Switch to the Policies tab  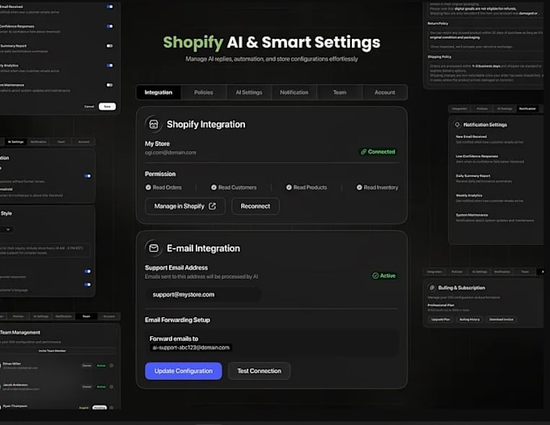click(x=204, y=92)
